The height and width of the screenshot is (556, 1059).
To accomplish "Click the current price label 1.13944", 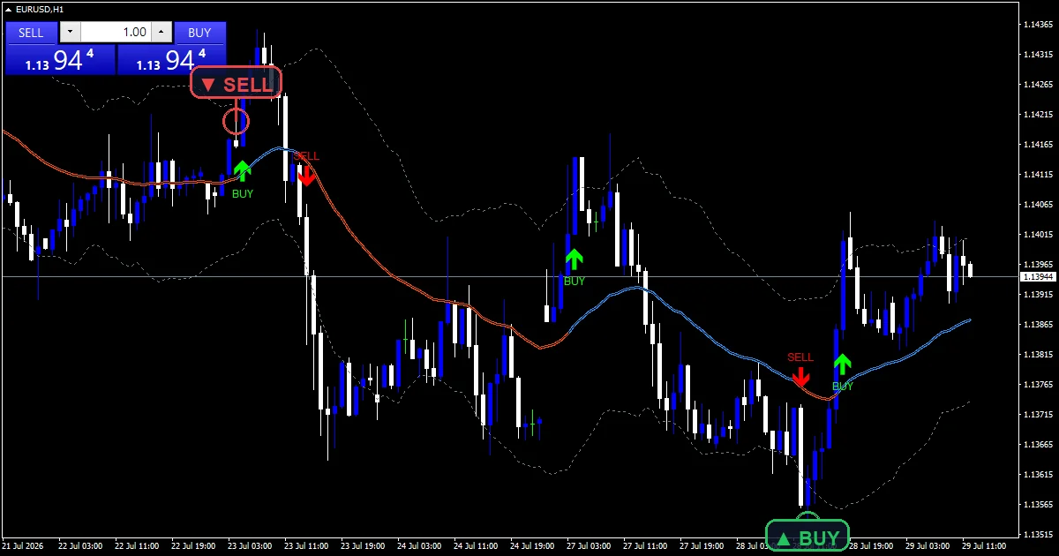I will (x=1037, y=277).
